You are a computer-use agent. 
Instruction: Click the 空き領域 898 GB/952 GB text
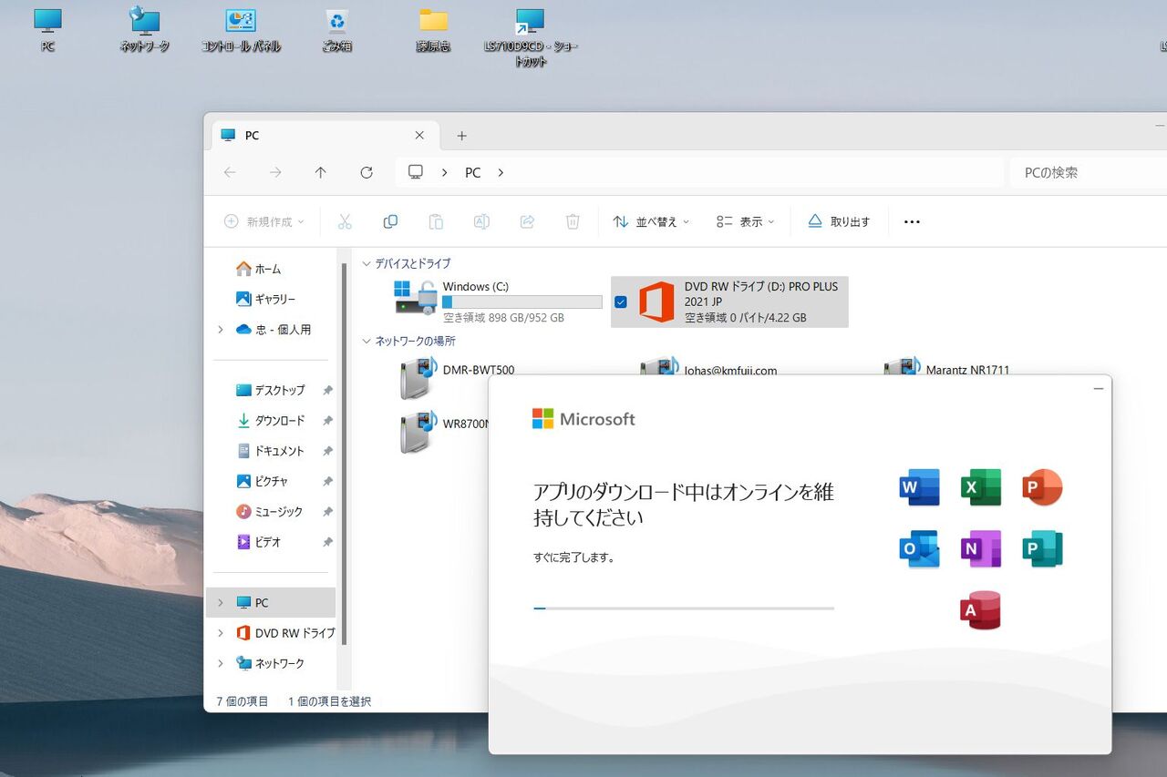(503, 318)
